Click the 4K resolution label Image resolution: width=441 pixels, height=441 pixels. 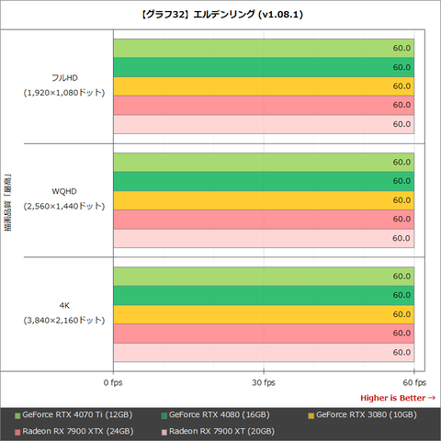[x=64, y=305]
